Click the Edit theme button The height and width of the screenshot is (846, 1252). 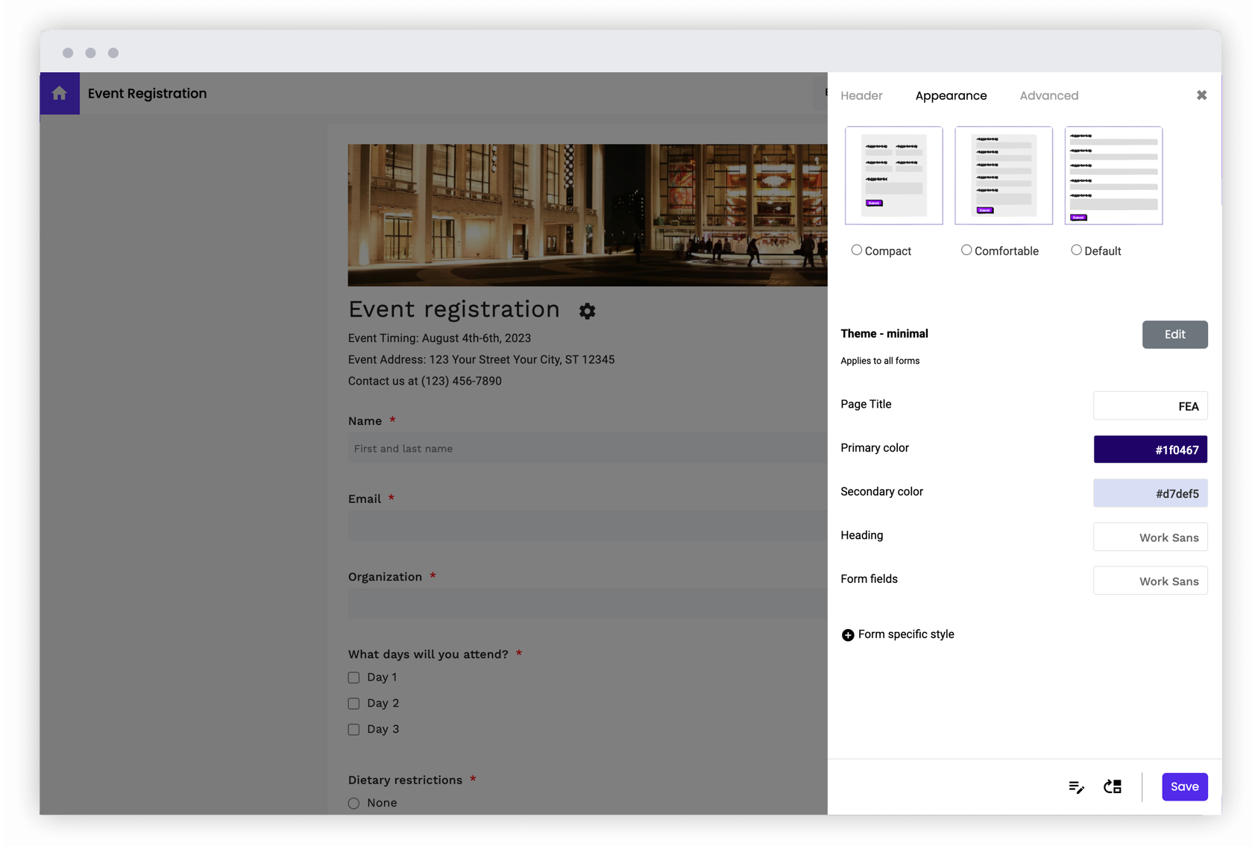[1174, 334]
